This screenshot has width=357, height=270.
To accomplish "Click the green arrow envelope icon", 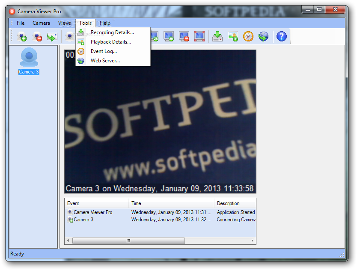I will [x=52, y=37].
